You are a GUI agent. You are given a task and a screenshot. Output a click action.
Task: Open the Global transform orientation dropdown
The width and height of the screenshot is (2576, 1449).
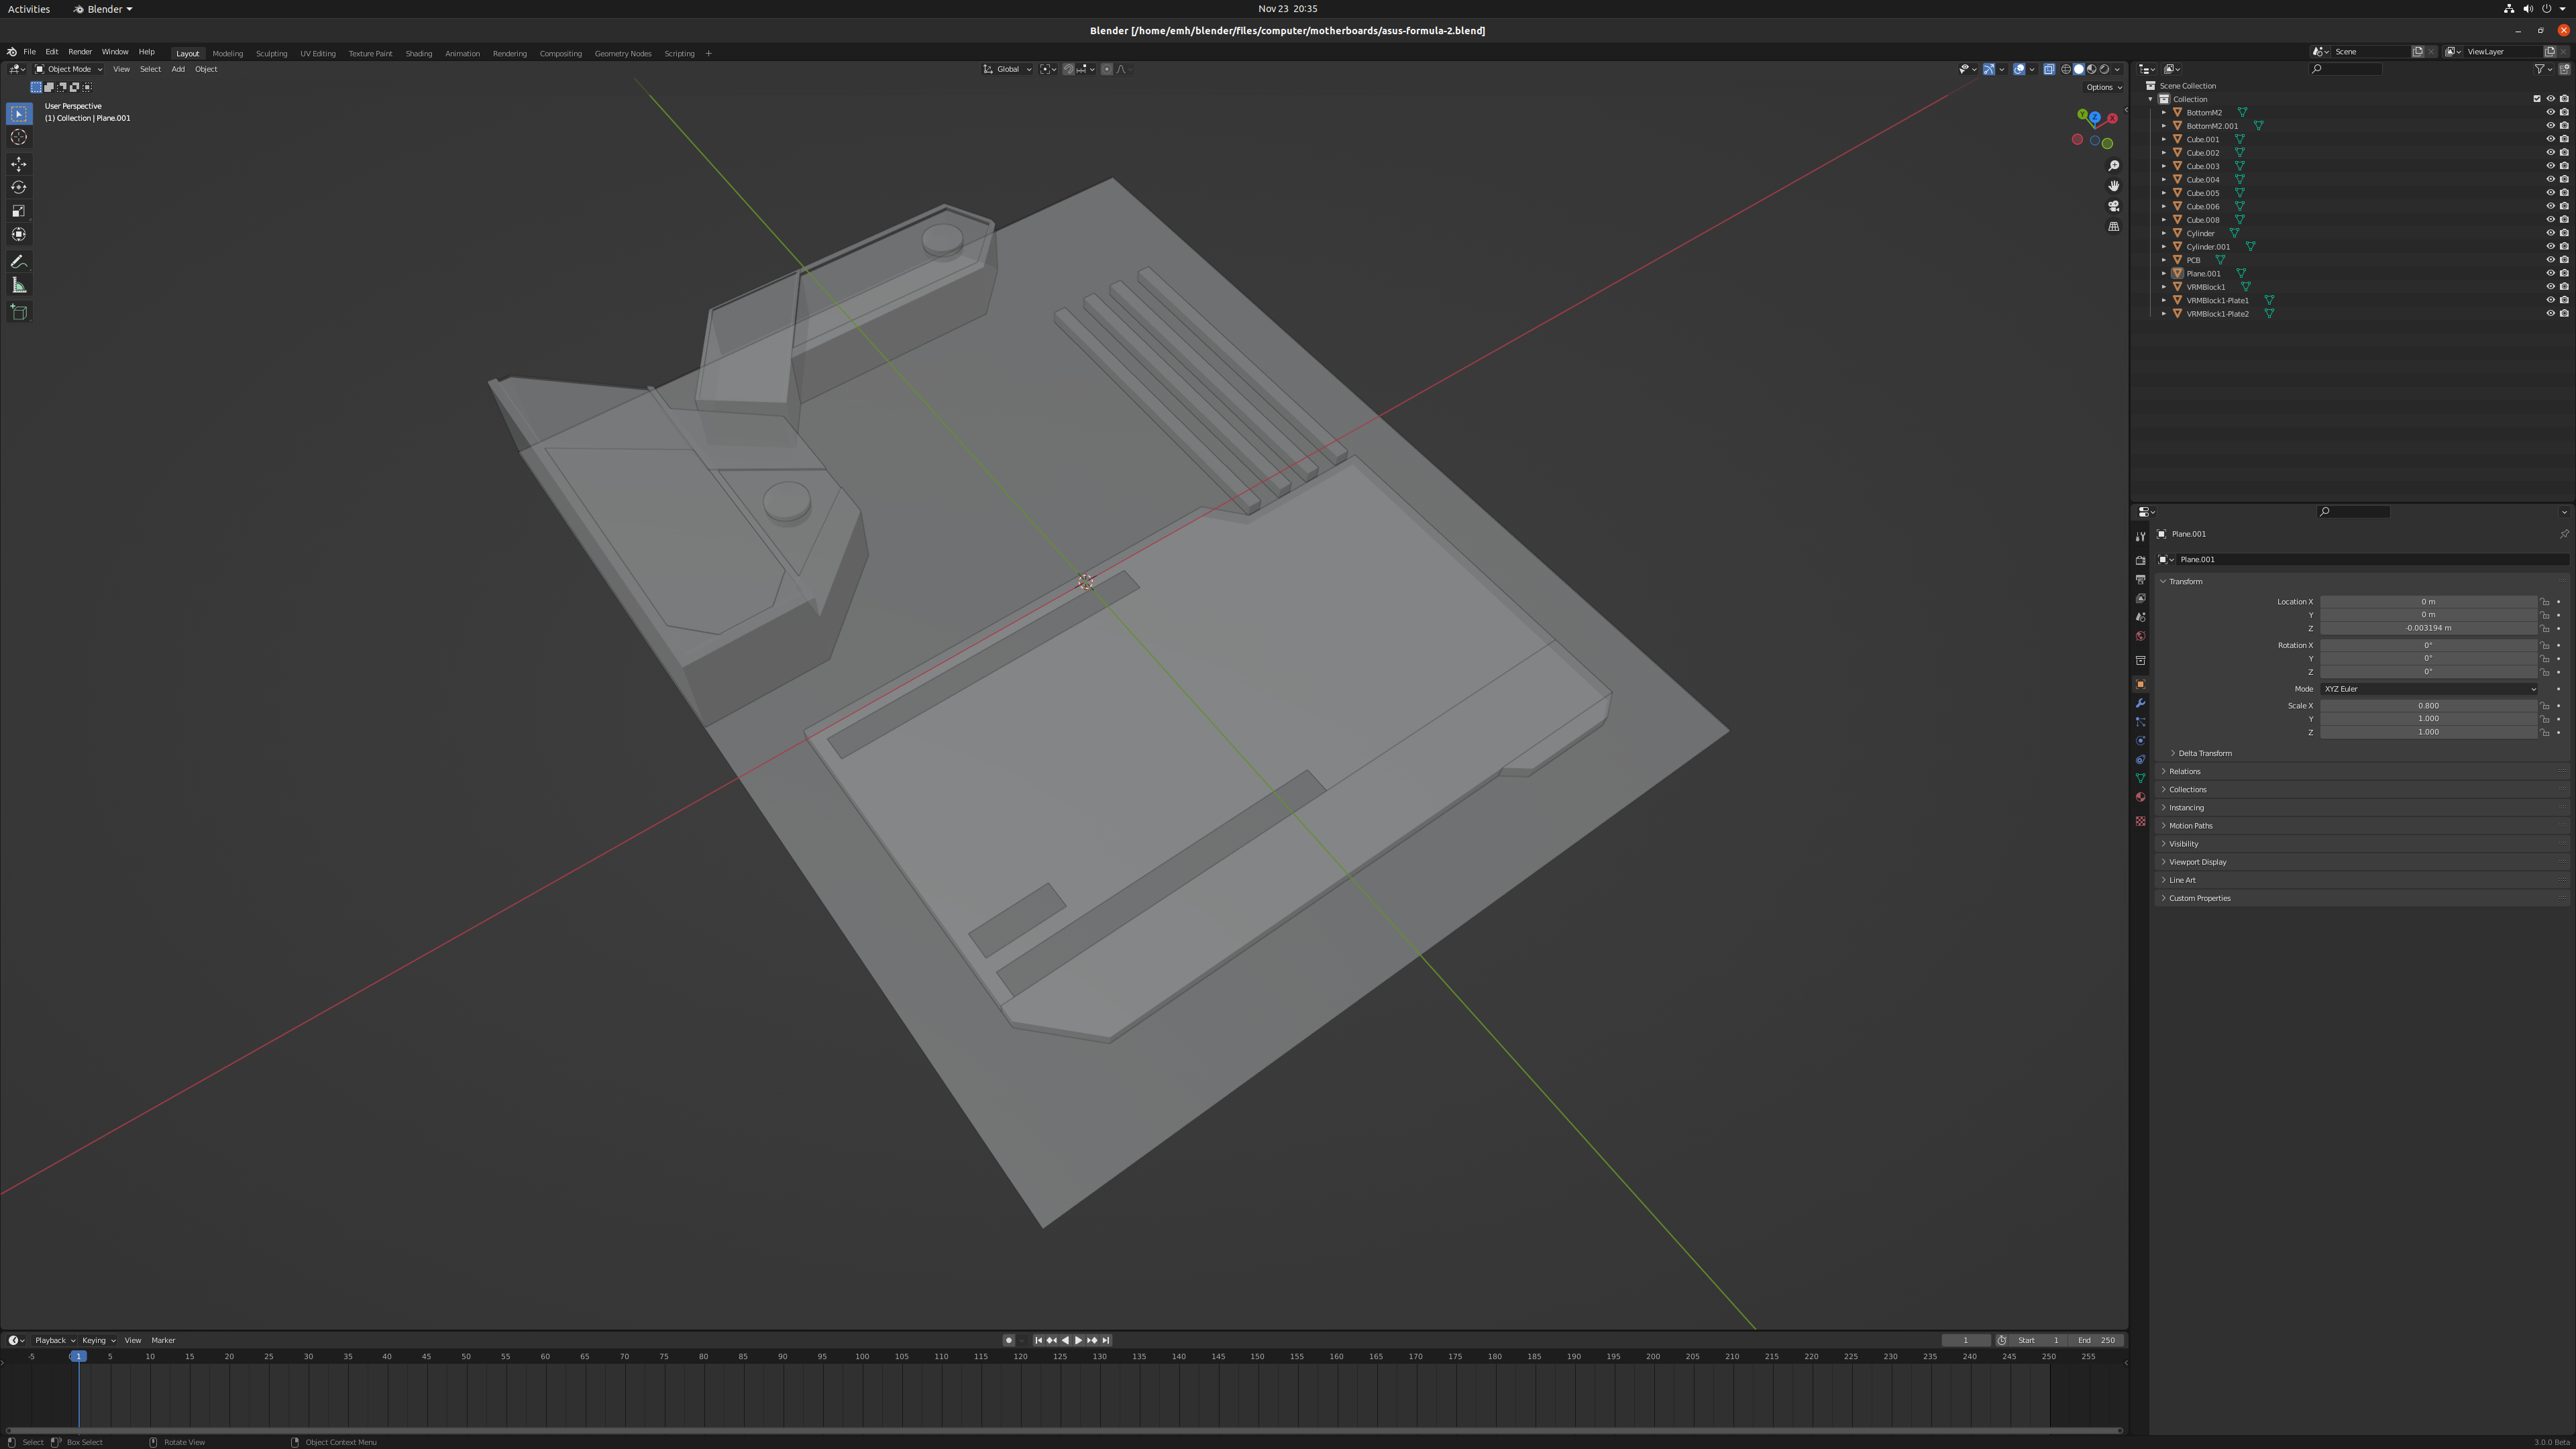click(x=1007, y=69)
